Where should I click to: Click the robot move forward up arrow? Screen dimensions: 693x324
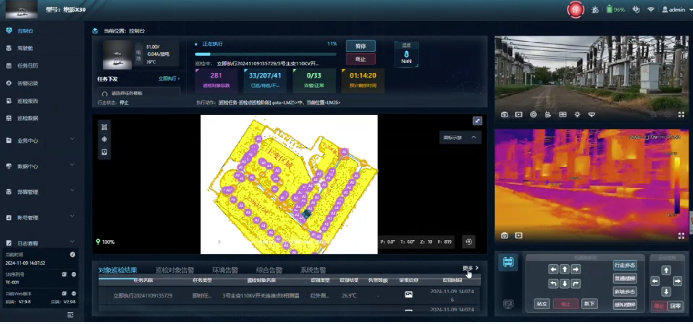coord(565,270)
